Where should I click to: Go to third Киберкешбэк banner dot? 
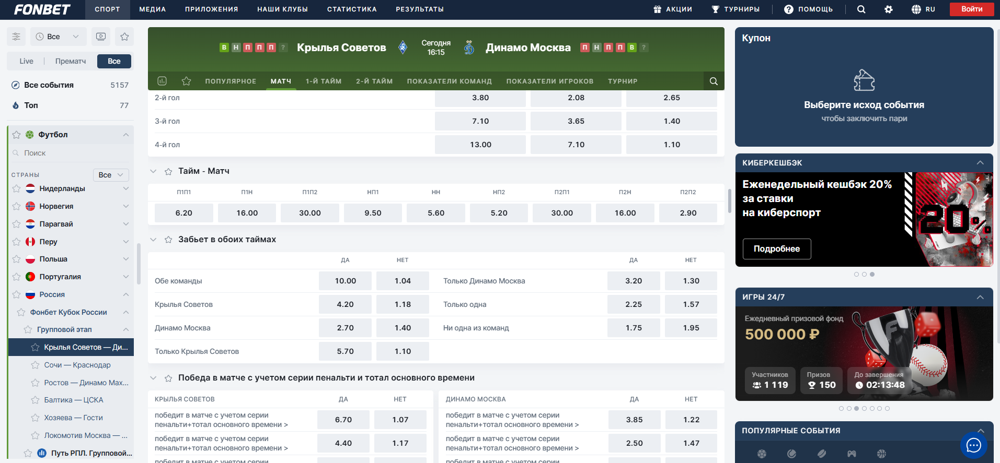(872, 274)
